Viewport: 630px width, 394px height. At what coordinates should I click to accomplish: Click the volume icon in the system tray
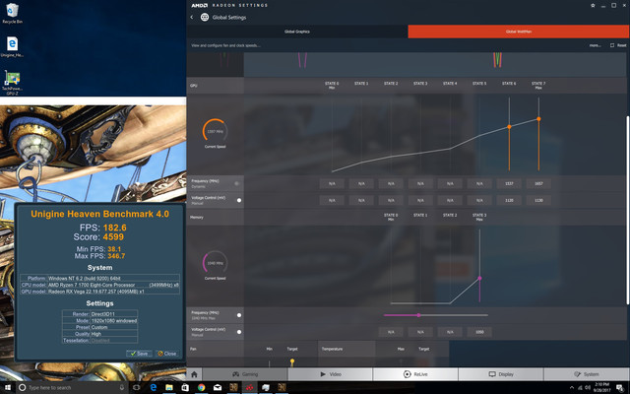click(x=588, y=387)
